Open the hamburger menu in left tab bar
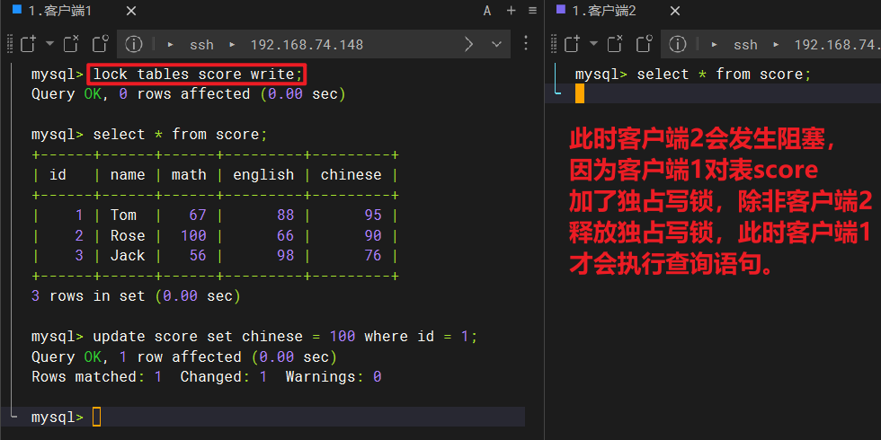This screenshot has width=881, height=440. pos(532,11)
